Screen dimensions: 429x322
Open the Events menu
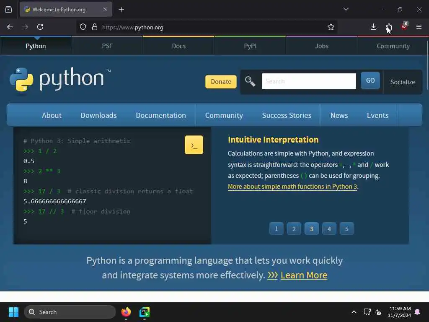point(377,115)
